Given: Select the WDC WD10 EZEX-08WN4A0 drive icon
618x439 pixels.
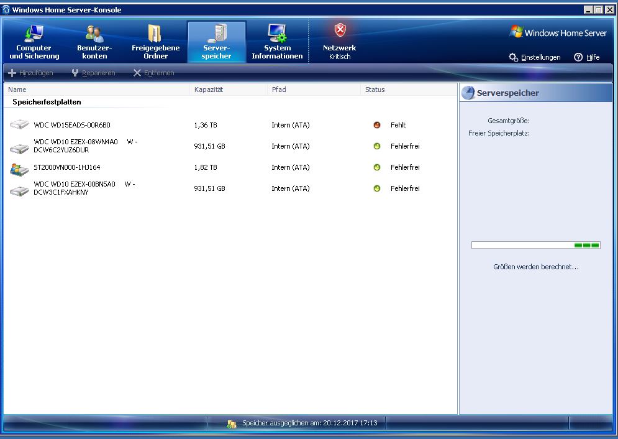Looking at the screenshot, I should click(19, 147).
